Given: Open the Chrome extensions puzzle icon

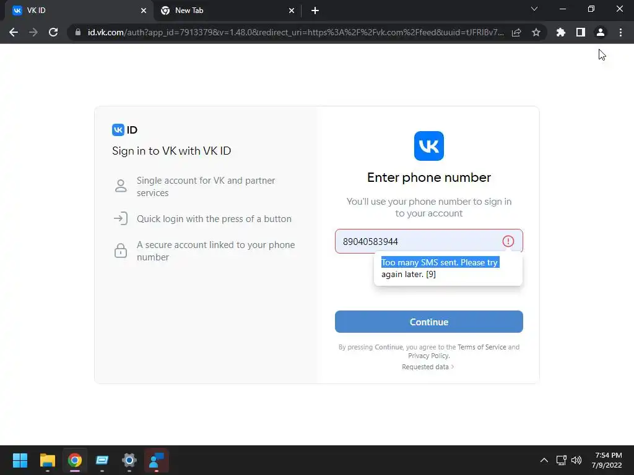Looking at the screenshot, I should (x=561, y=32).
